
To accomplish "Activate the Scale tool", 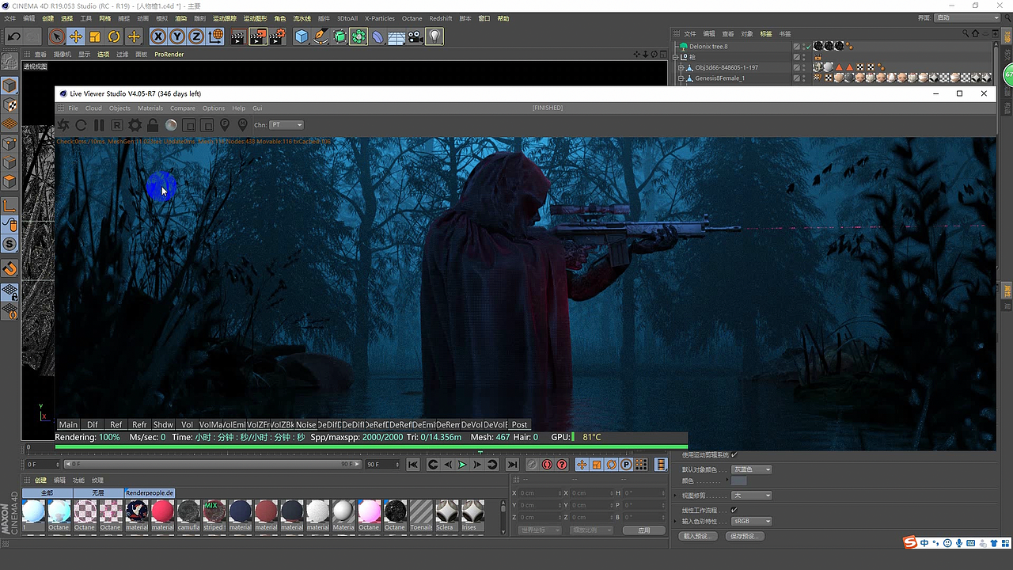I will pyautogui.click(x=95, y=36).
